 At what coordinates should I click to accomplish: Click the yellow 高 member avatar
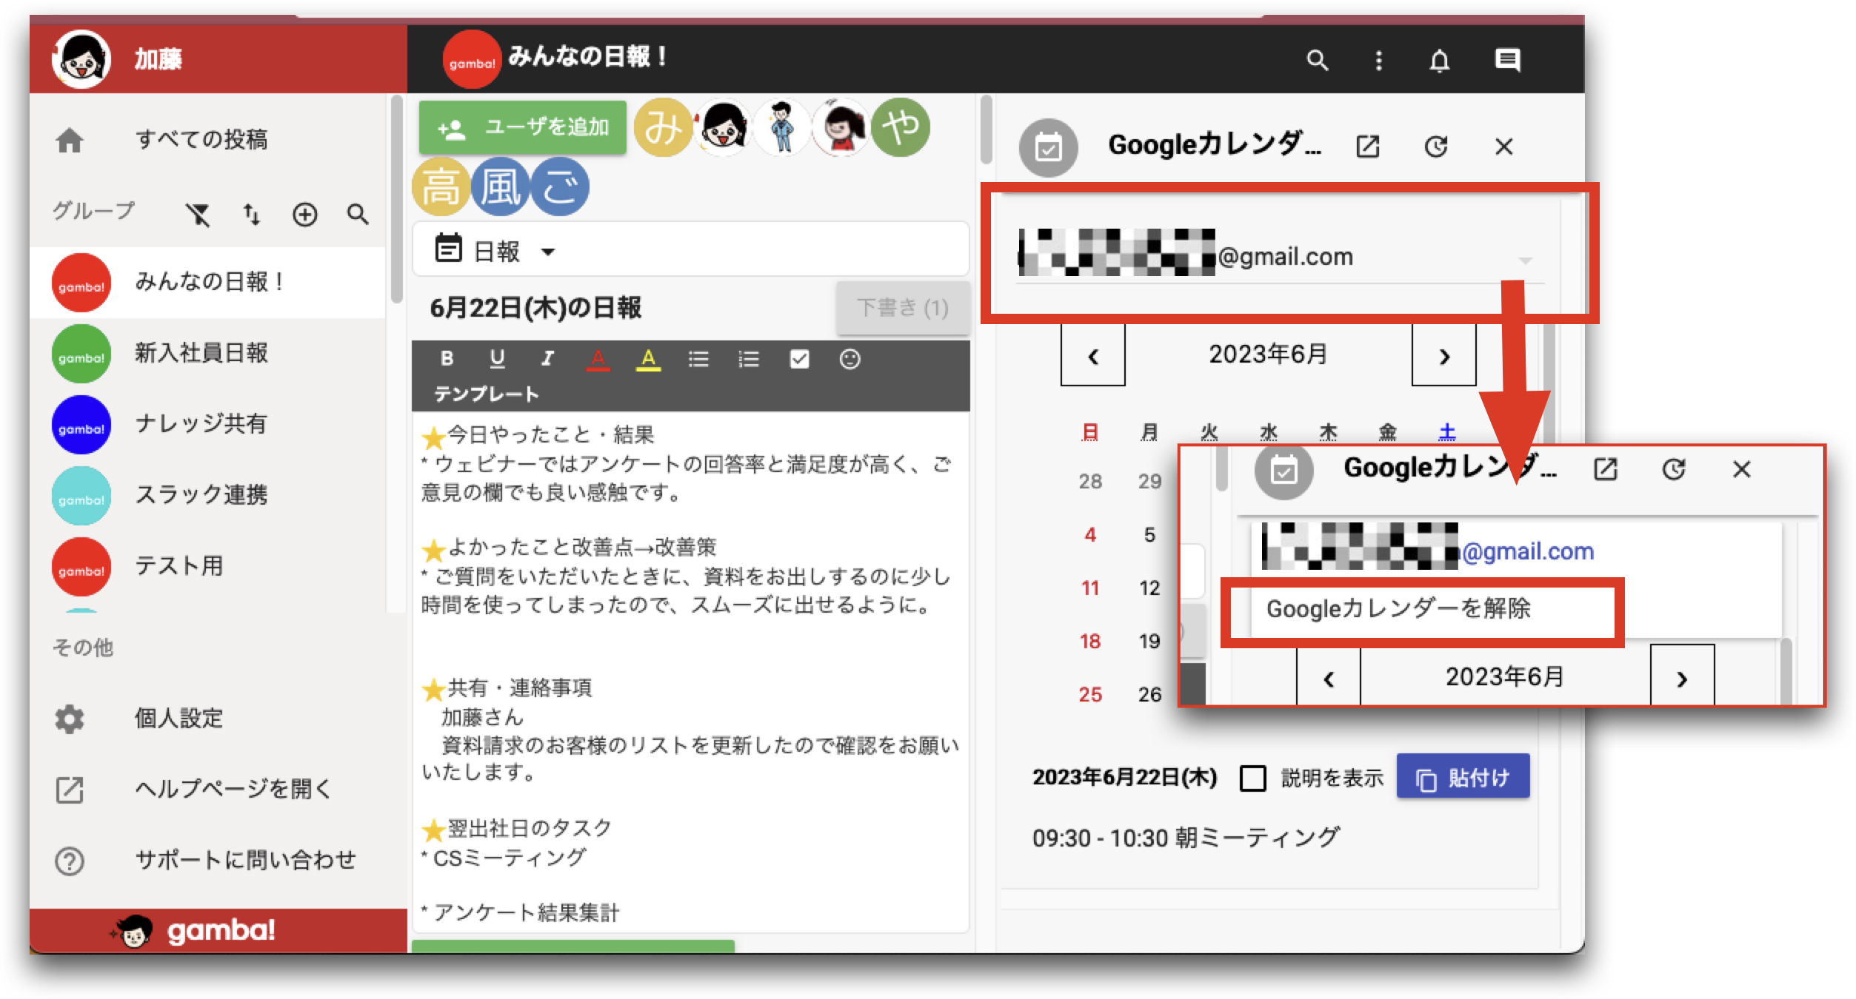pos(441,186)
